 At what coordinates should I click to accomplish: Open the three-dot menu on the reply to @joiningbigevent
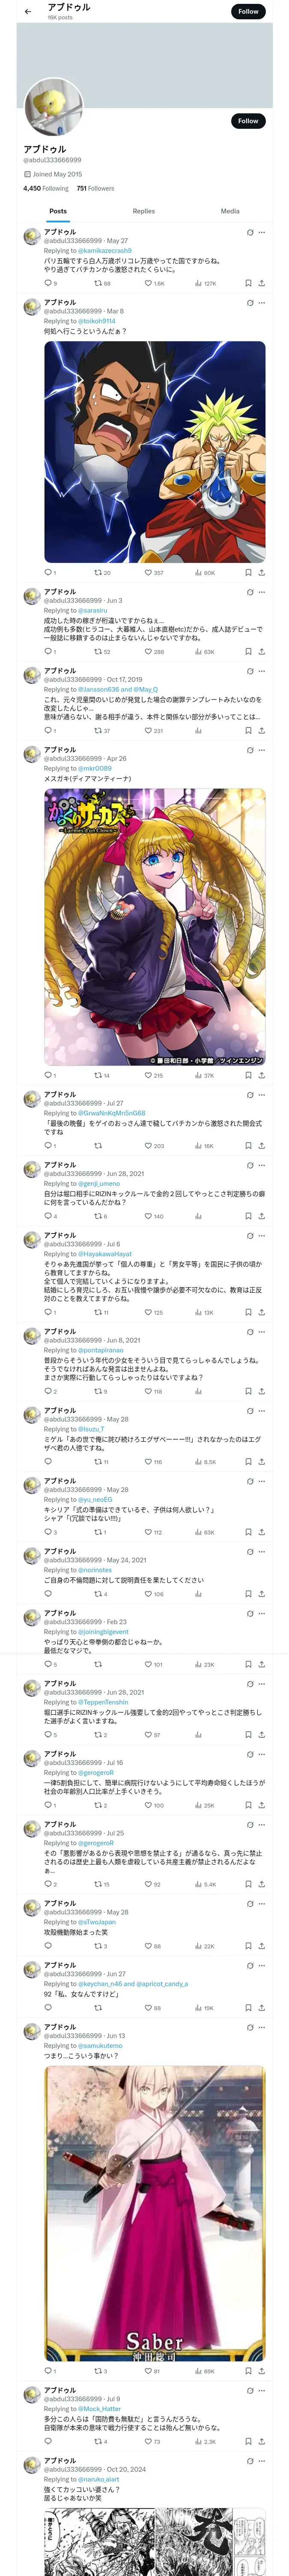pos(262,1613)
